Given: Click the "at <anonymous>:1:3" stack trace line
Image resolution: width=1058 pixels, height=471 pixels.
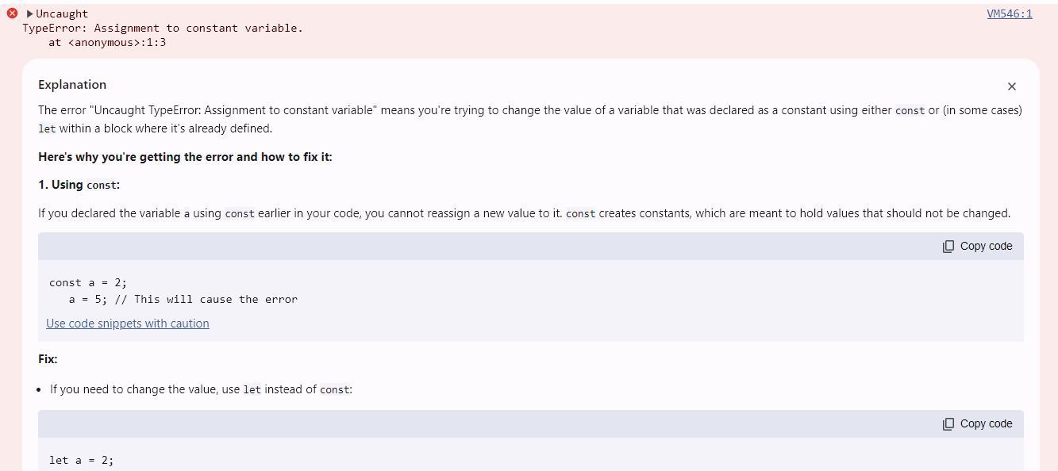Looking at the screenshot, I should click(107, 42).
